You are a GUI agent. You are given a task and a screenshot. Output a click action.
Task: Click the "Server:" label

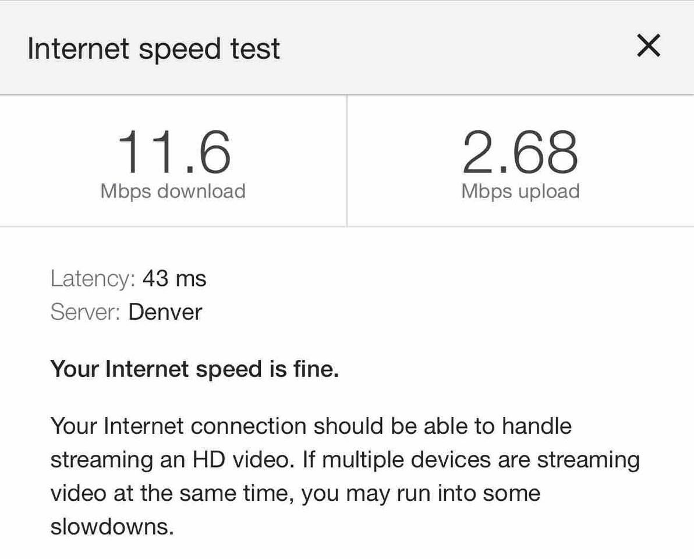pyautogui.click(x=85, y=312)
